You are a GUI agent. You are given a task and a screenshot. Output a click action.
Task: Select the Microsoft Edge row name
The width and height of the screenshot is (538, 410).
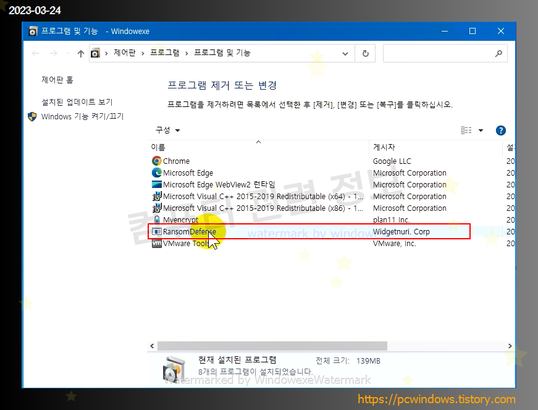point(188,173)
